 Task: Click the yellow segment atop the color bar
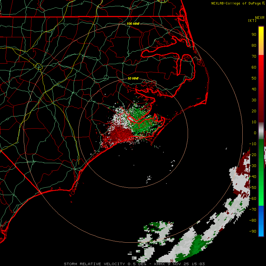(x=261, y=41)
